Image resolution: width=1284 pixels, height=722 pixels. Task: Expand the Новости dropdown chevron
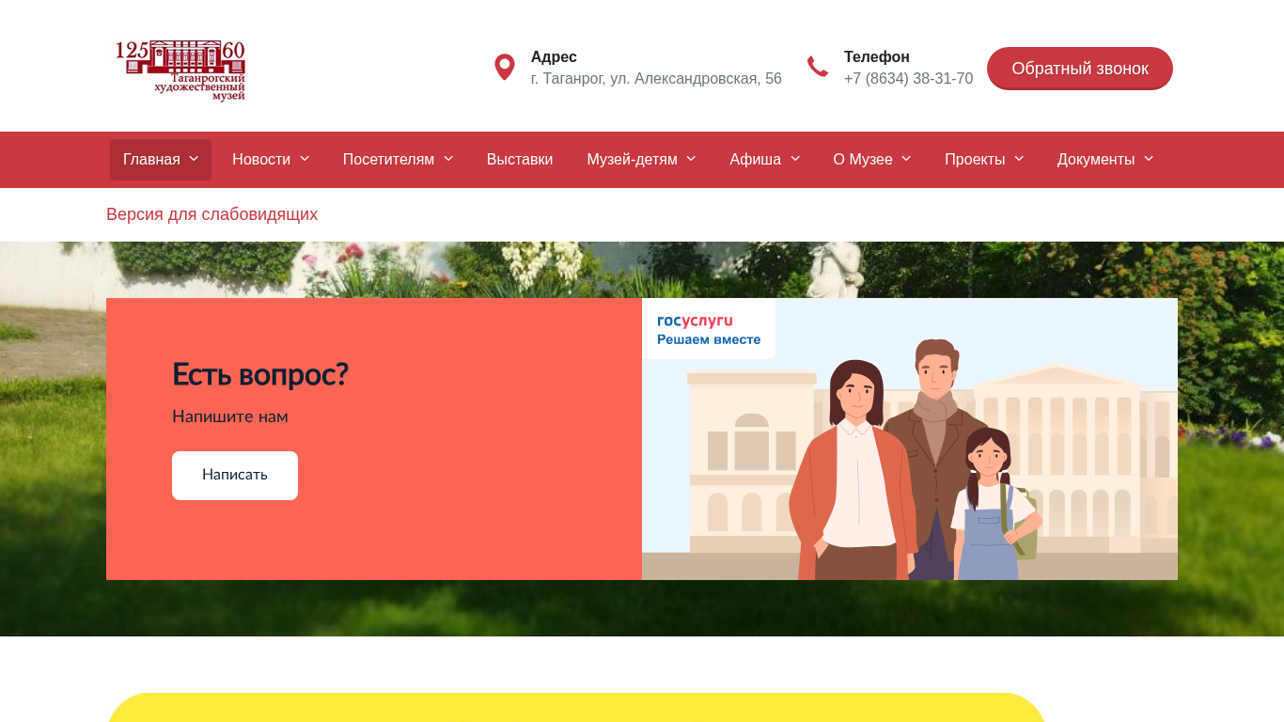pos(305,159)
